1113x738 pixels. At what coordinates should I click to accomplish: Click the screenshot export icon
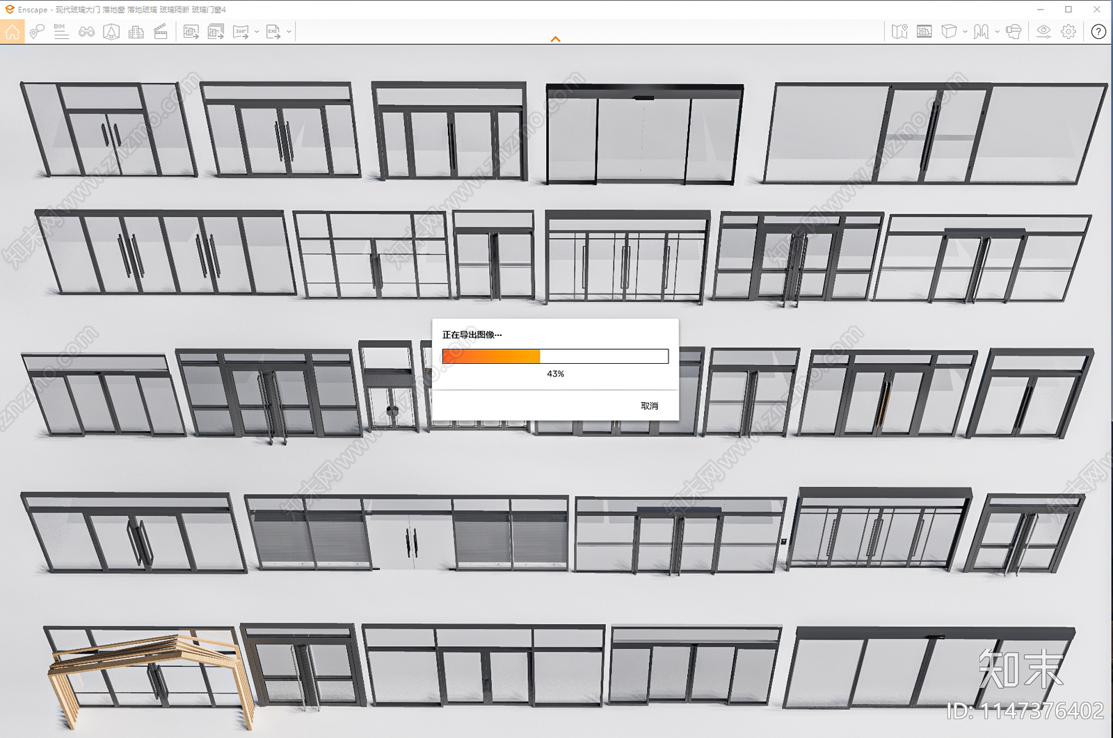[191, 32]
